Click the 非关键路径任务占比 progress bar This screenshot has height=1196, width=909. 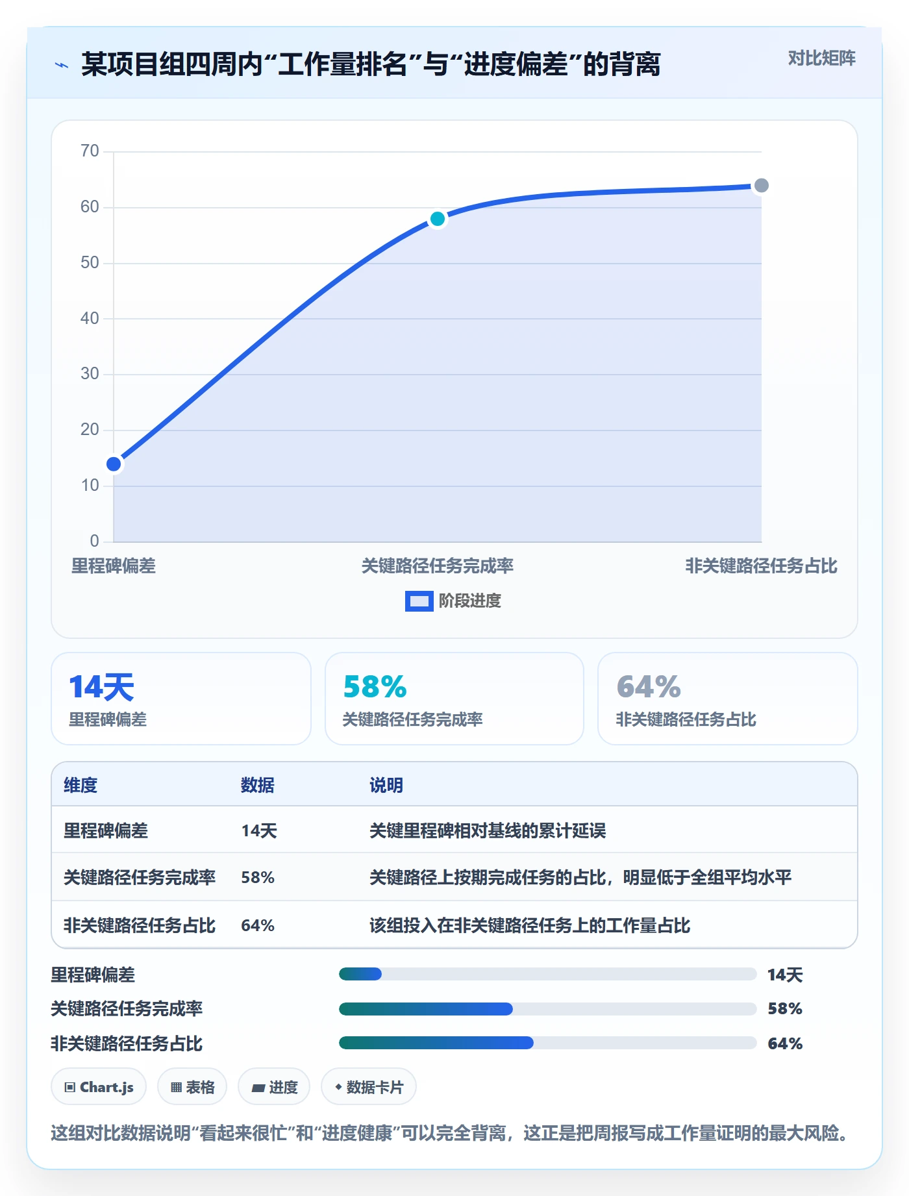point(547,1043)
